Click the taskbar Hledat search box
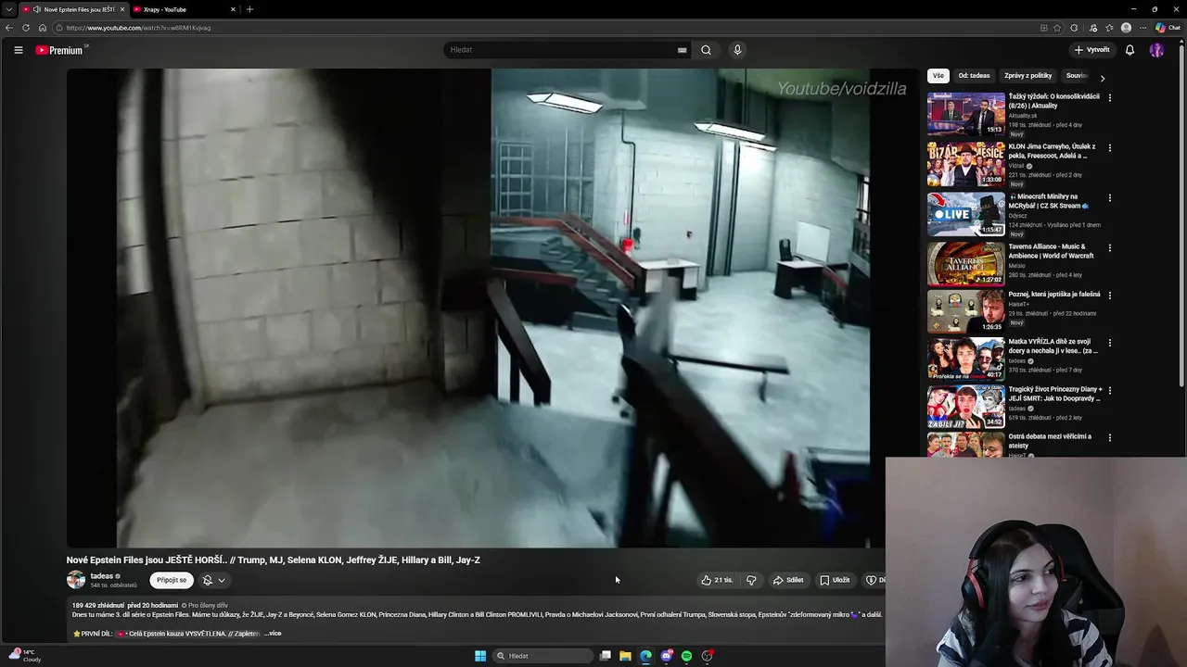This screenshot has width=1187, height=667. click(x=543, y=656)
